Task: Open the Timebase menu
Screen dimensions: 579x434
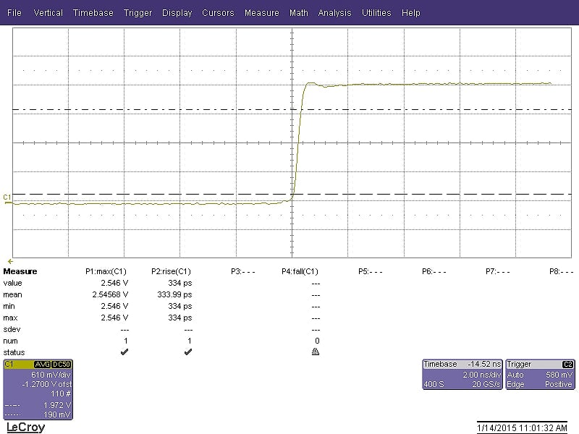Action: [93, 13]
